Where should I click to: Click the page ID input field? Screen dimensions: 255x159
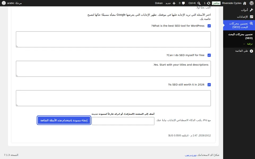click(123, 121)
